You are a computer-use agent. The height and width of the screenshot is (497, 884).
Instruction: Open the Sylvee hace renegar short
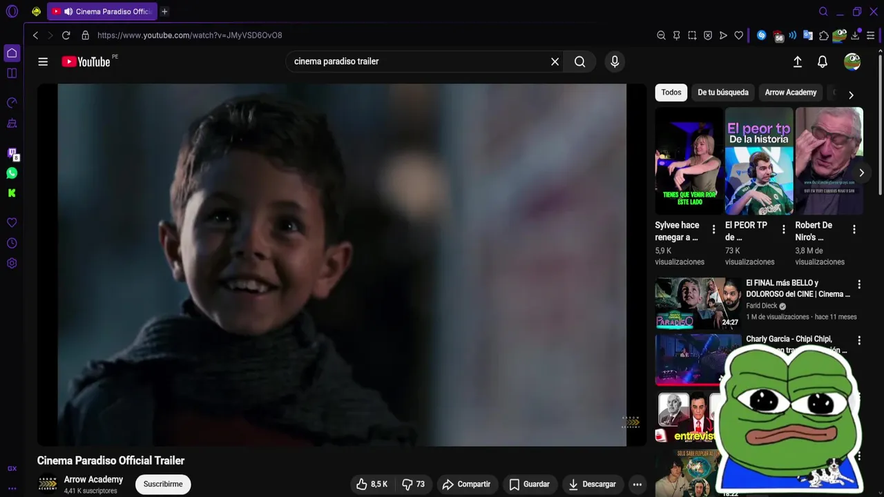click(689, 161)
